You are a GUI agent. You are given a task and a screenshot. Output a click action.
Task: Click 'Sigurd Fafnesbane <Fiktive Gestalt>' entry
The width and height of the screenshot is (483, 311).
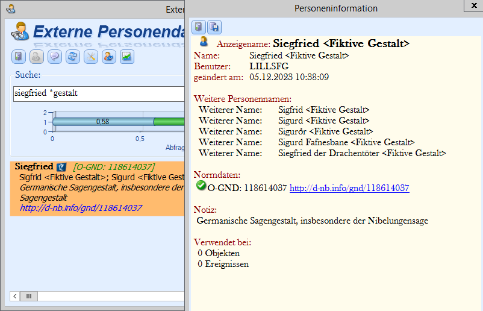(x=346, y=142)
